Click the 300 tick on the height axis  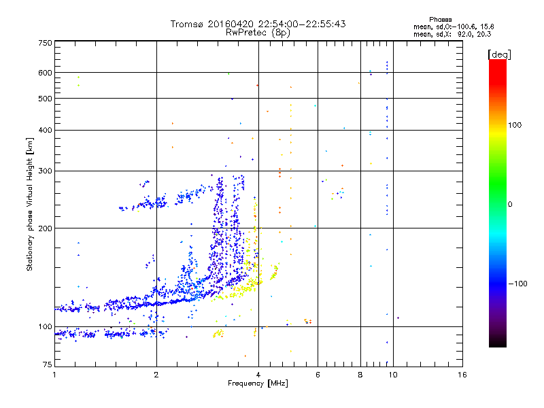click(x=45, y=171)
